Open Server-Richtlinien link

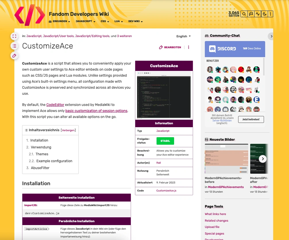pyautogui.click(x=222, y=121)
